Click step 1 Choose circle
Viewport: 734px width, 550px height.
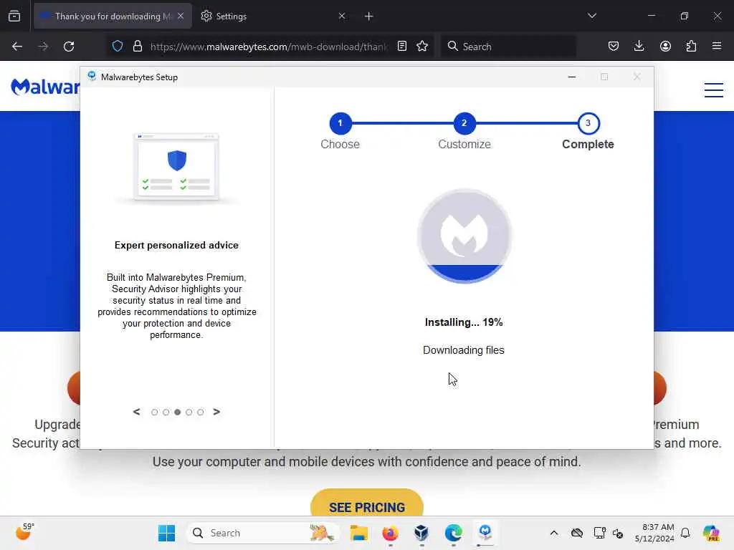coord(340,123)
